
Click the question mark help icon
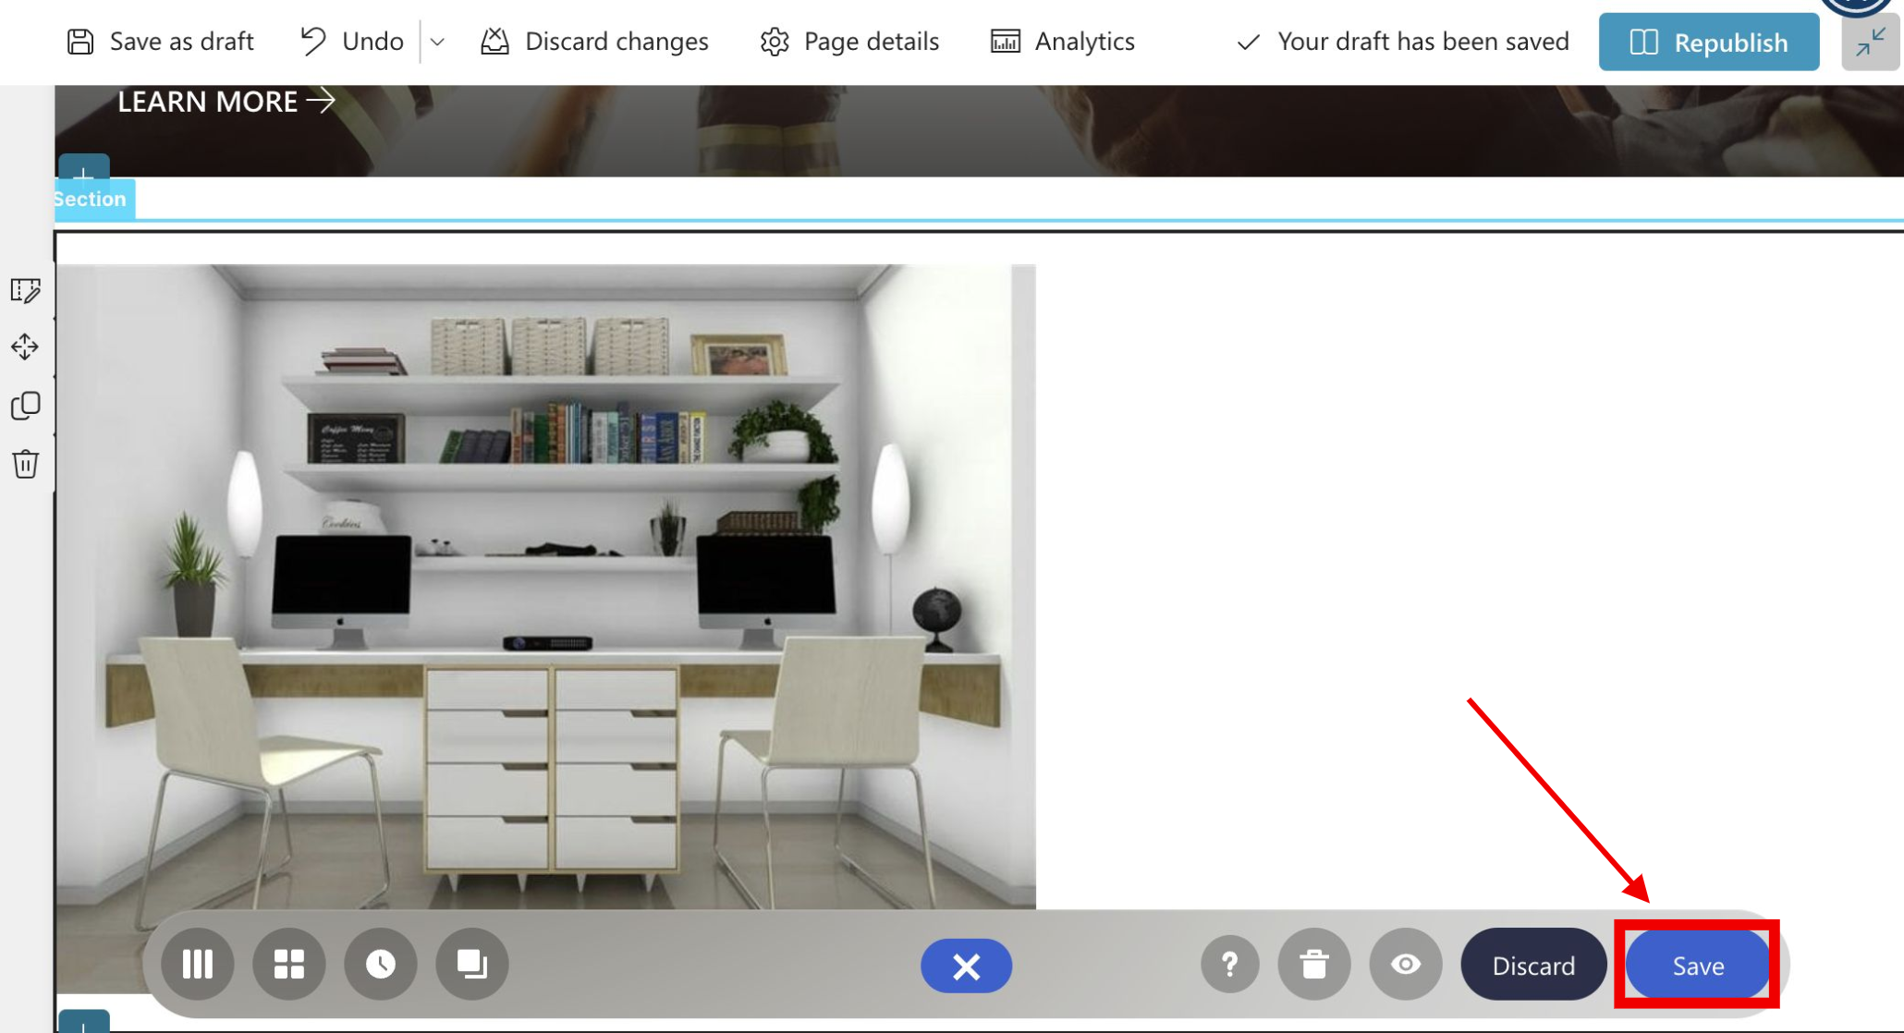pyautogui.click(x=1229, y=965)
